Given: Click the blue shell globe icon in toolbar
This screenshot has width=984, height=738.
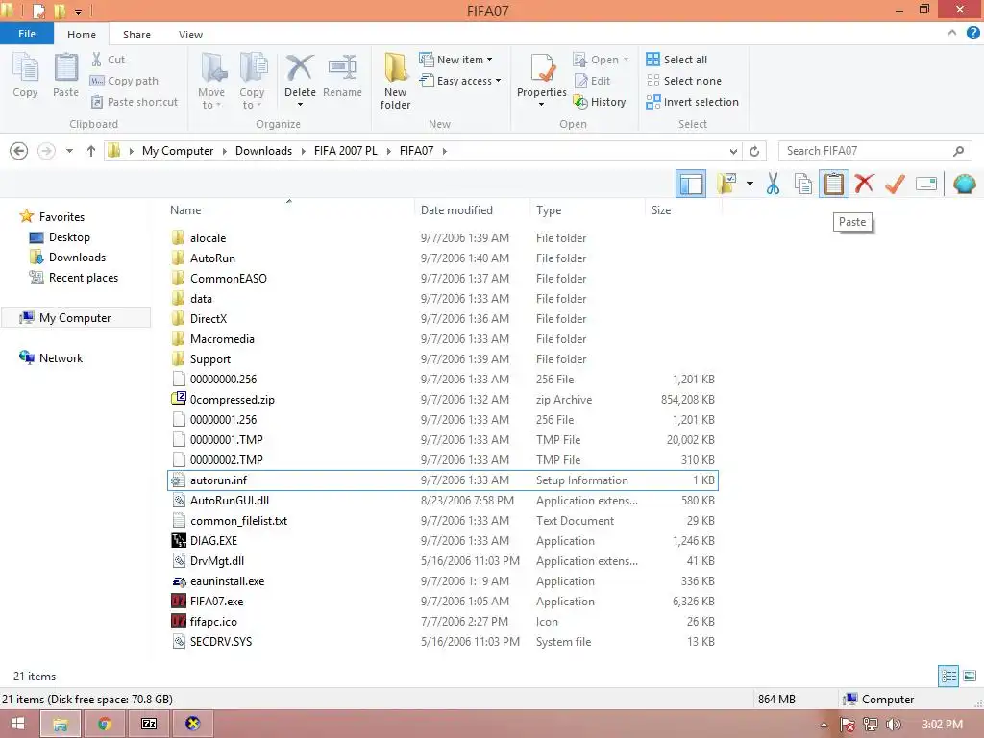Looking at the screenshot, I should tap(965, 184).
